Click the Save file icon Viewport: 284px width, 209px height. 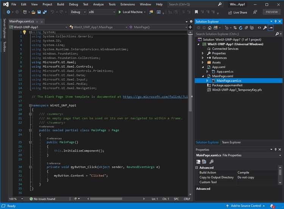(39, 12)
